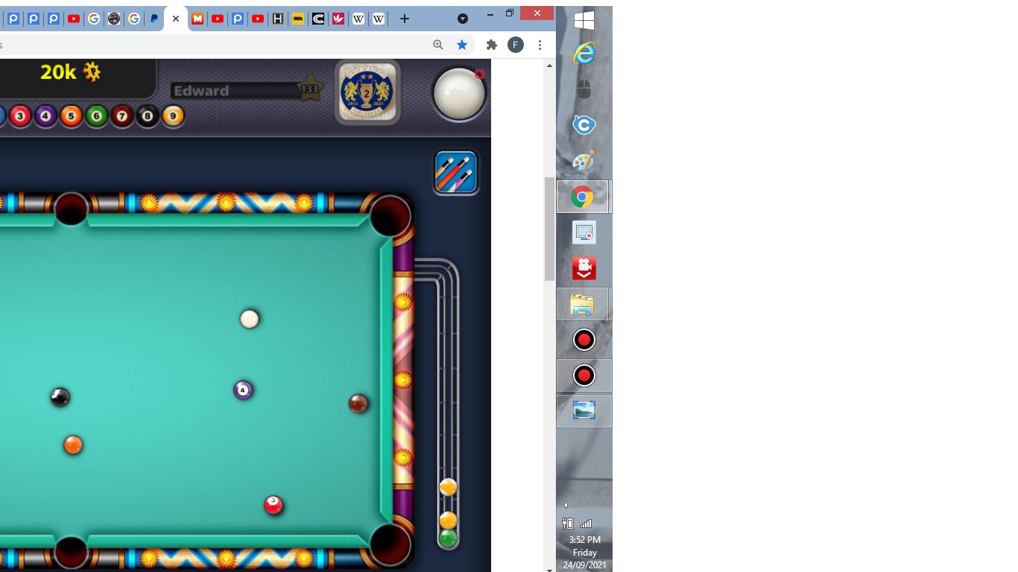Click the 20k coin prize display
Screen dimensions: 1018x572
(x=70, y=71)
